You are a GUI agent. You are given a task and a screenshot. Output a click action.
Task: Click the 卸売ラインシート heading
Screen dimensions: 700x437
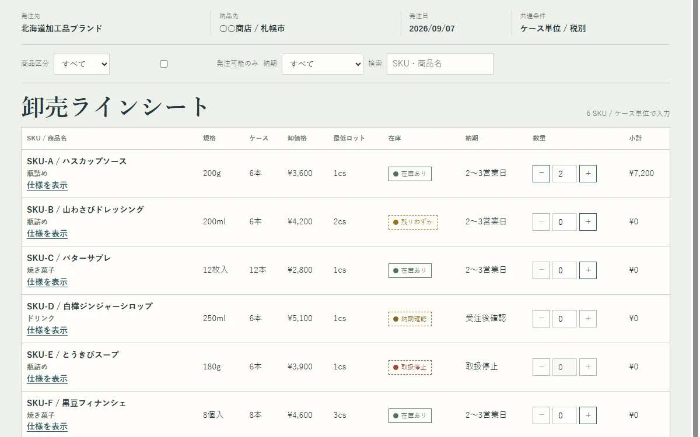click(x=115, y=107)
